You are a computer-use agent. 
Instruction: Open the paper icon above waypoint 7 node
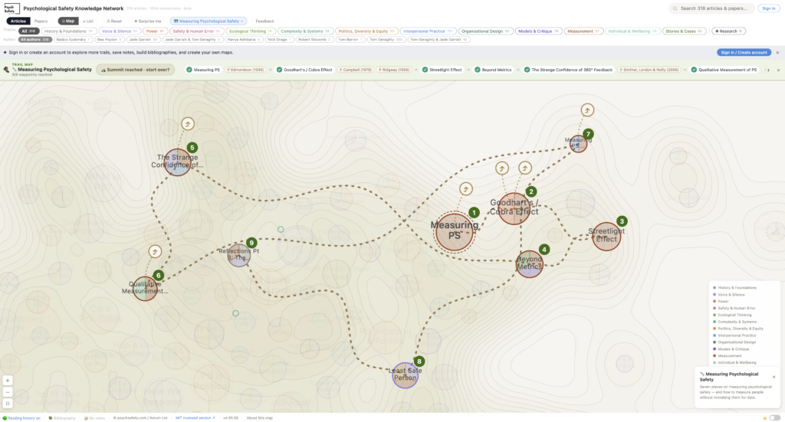587,110
